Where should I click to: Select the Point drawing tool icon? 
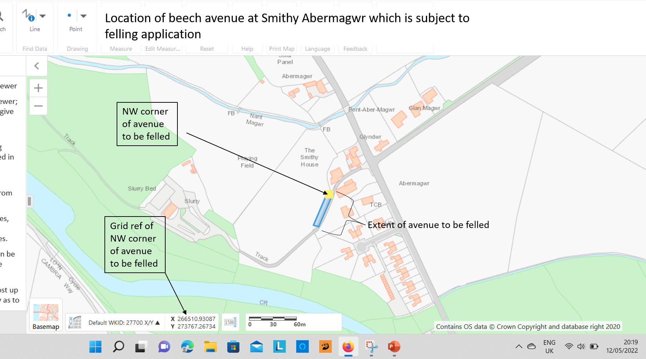point(69,15)
